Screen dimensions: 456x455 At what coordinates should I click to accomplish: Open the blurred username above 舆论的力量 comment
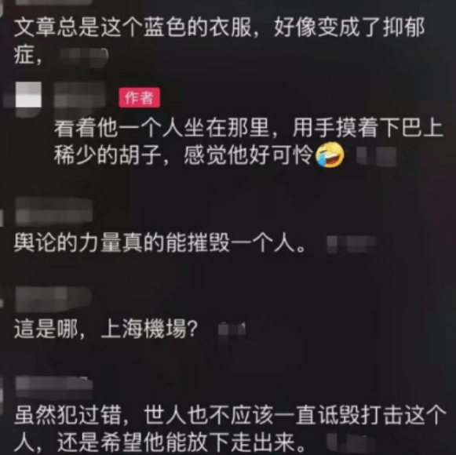click(54, 211)
